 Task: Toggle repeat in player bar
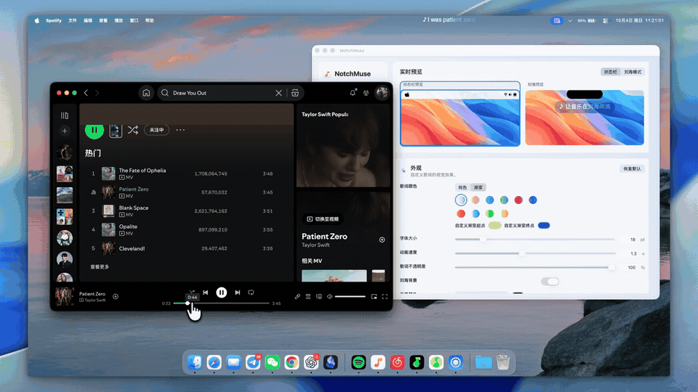pyautogui.click(x=251, y=293)
